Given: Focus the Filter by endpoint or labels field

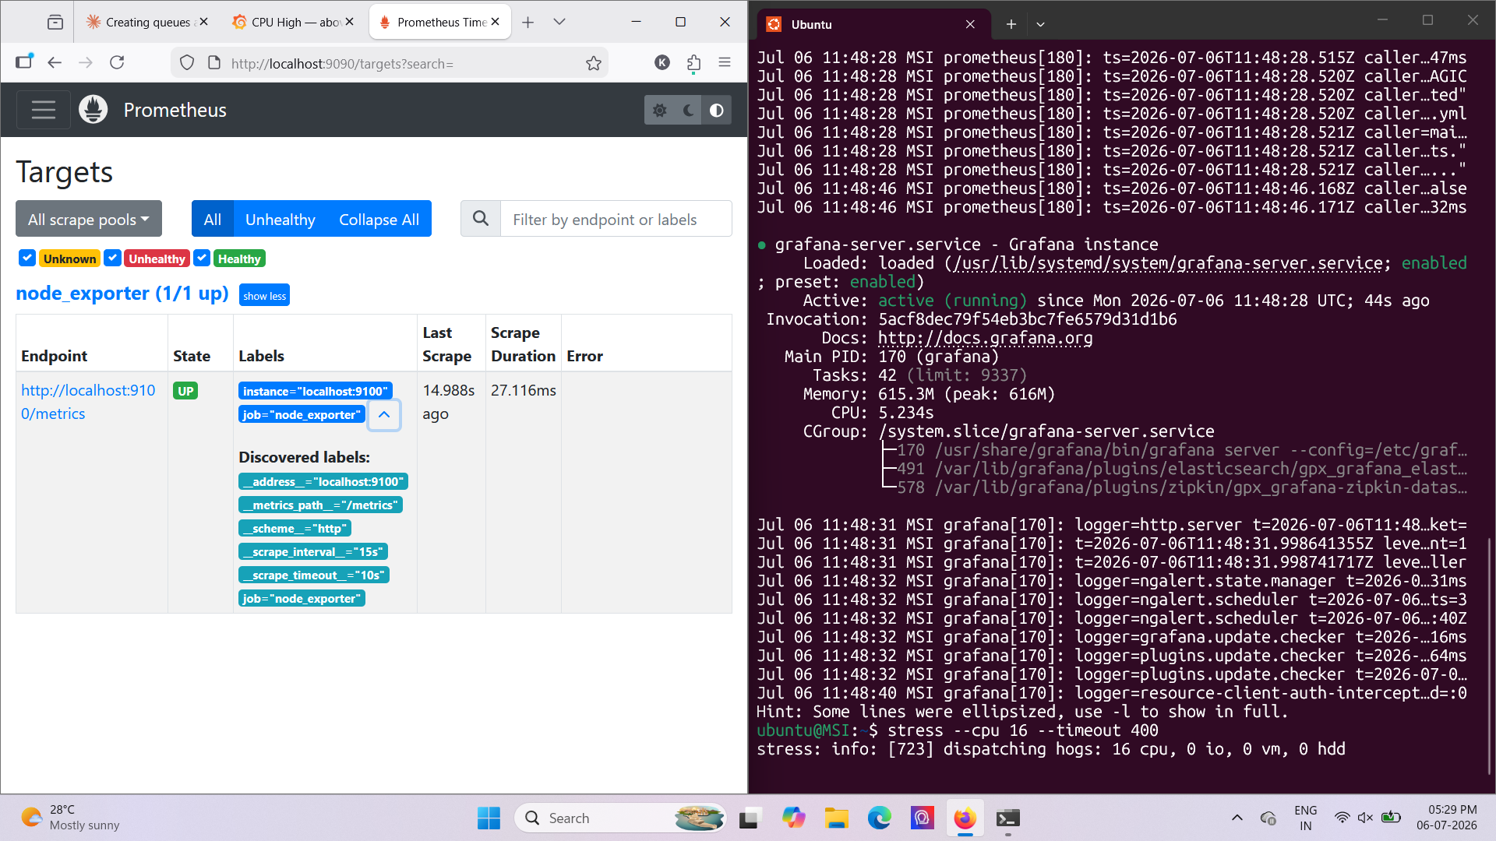Looking at the screenshot, I should coord(616,219).
